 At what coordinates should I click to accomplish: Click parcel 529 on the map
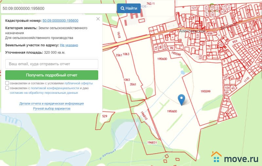105,116
